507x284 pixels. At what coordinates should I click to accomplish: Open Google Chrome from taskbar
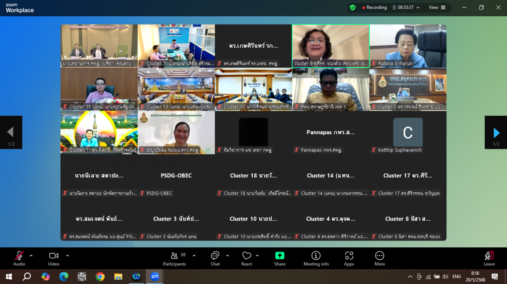[x=100, y=276]
